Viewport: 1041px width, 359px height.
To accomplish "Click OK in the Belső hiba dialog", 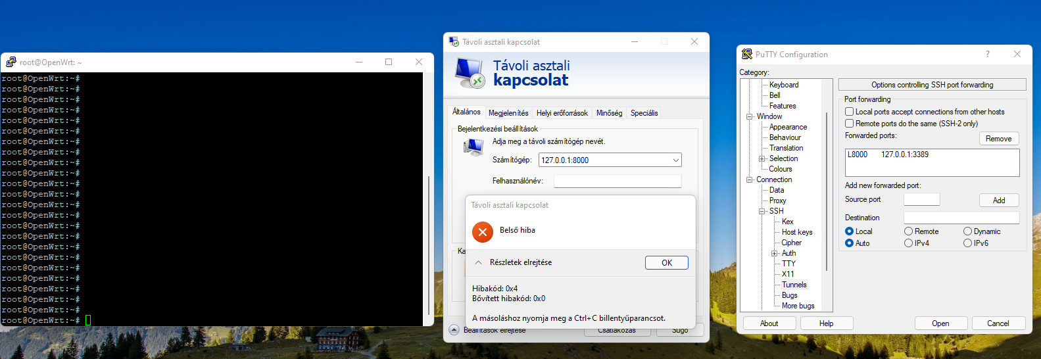I will 667,262.
